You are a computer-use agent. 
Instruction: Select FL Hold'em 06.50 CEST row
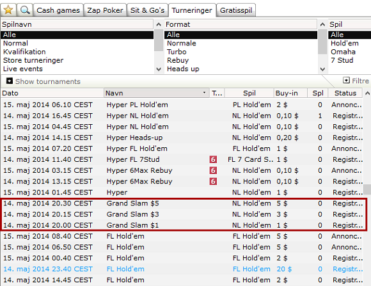(x=182, y=247)
